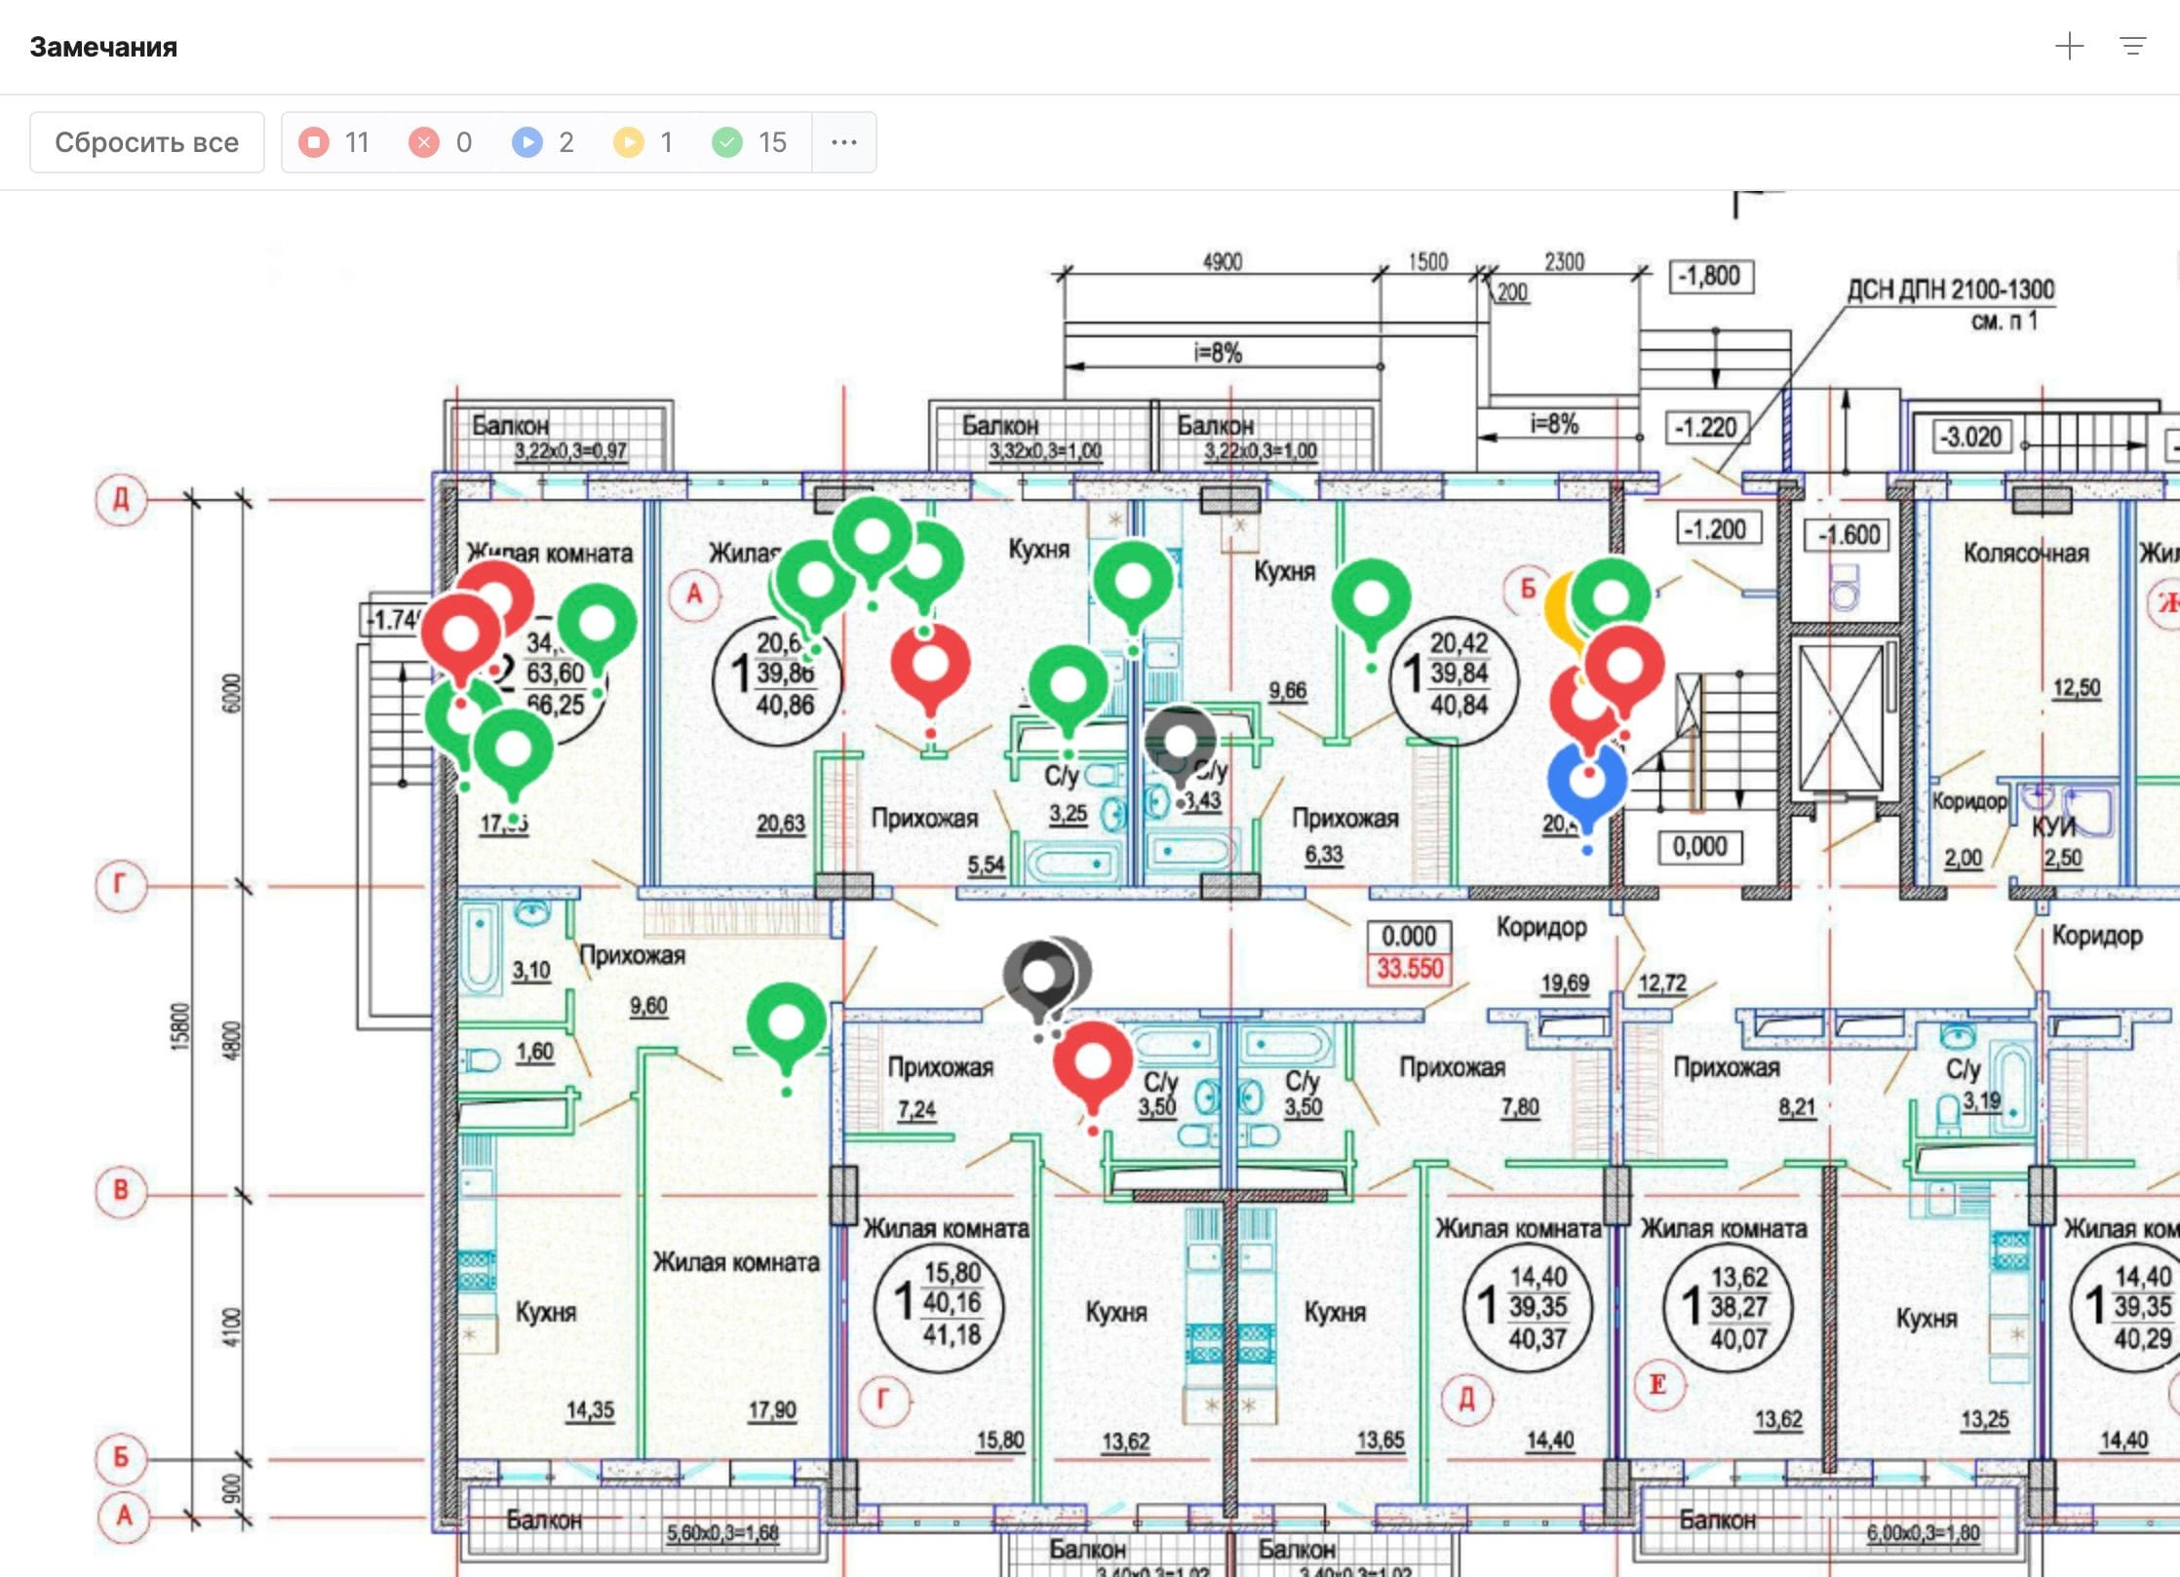The width and height of the screenshot is (2180, 1577).
Task: Click the -1.220 elevation mark
Action: (x=1705, y=427)
